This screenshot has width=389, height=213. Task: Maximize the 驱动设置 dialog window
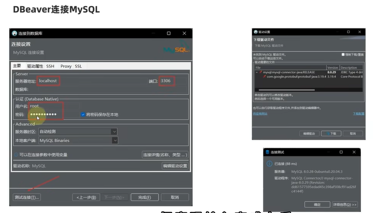(348, 32)
